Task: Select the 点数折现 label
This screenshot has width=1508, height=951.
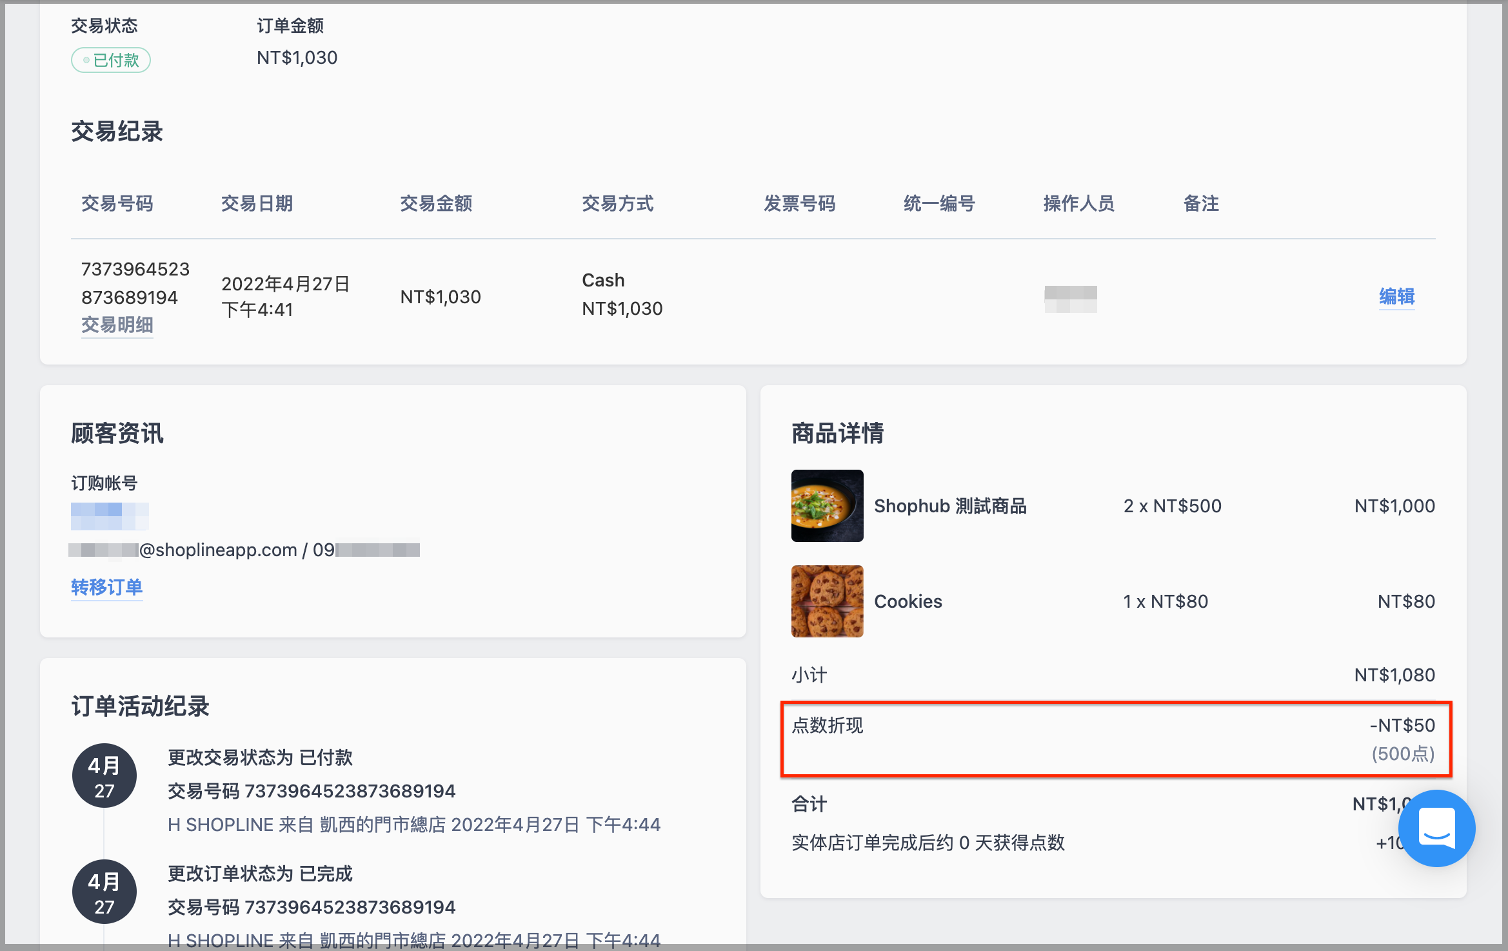Action: click(828, 725)
